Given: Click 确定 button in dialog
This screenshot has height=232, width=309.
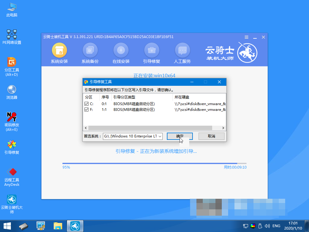Looking at the screenshot, I should click(180, 136).
